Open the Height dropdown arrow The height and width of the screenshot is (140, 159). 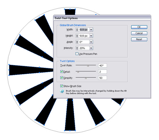[91, 36]
